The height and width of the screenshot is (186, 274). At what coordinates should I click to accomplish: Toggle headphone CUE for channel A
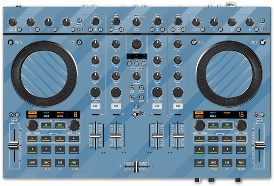click(116, 106)
